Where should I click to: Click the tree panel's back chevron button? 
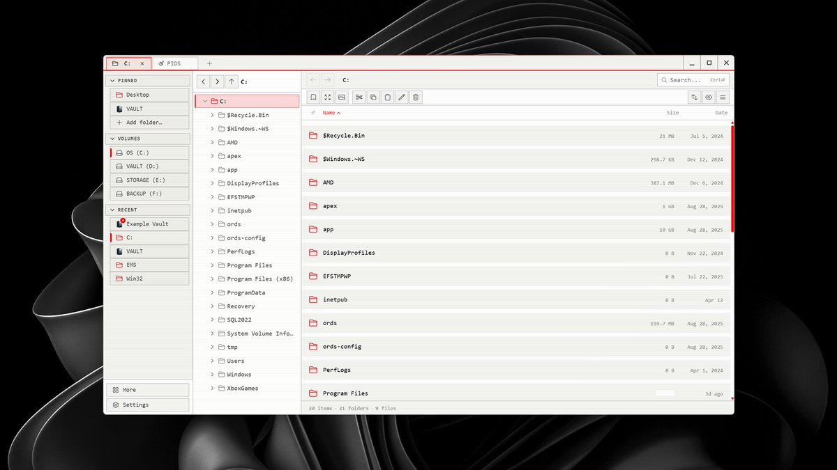pyautogui.click(x=202, y=81)
